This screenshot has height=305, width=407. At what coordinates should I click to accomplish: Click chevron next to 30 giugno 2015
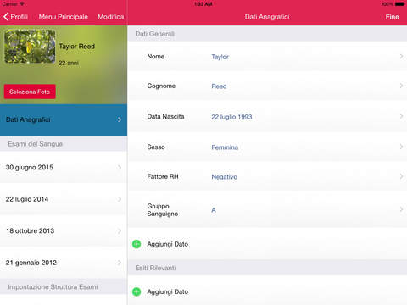click(x=120, y=168)
